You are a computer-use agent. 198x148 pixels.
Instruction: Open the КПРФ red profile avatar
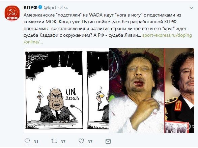[12, 13]
